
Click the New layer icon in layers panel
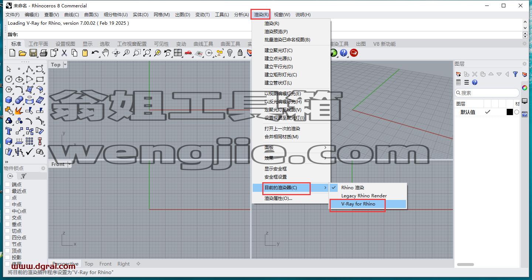coord(458,74)
